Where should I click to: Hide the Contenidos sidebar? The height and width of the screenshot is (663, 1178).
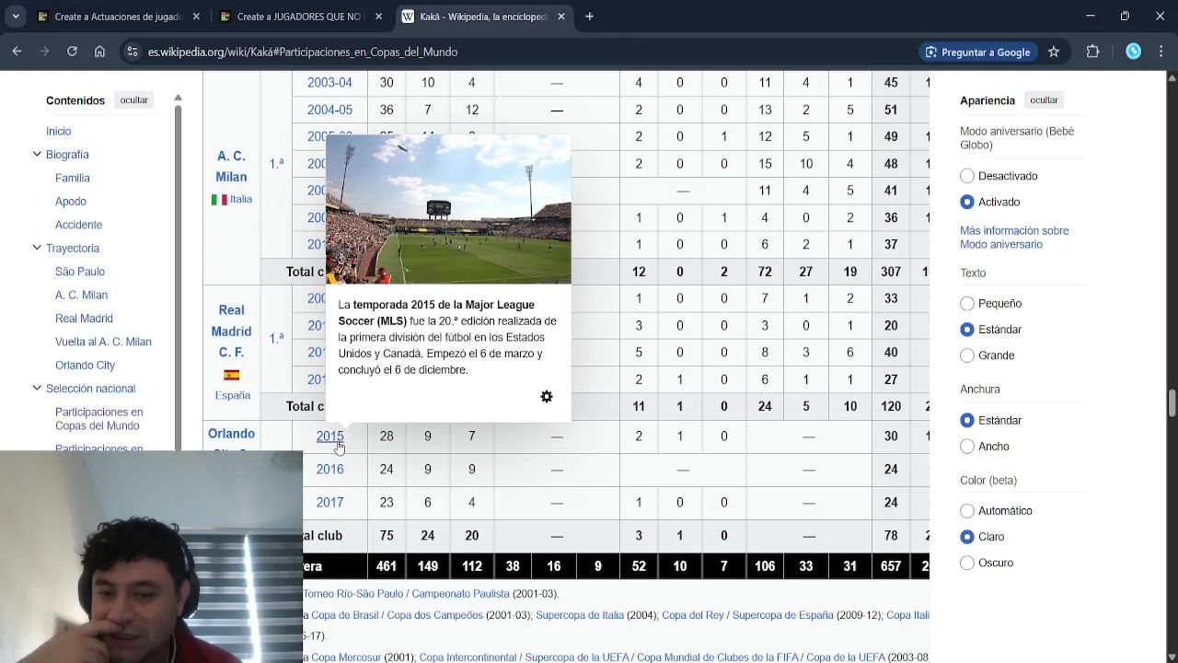[x=133, y=100]
